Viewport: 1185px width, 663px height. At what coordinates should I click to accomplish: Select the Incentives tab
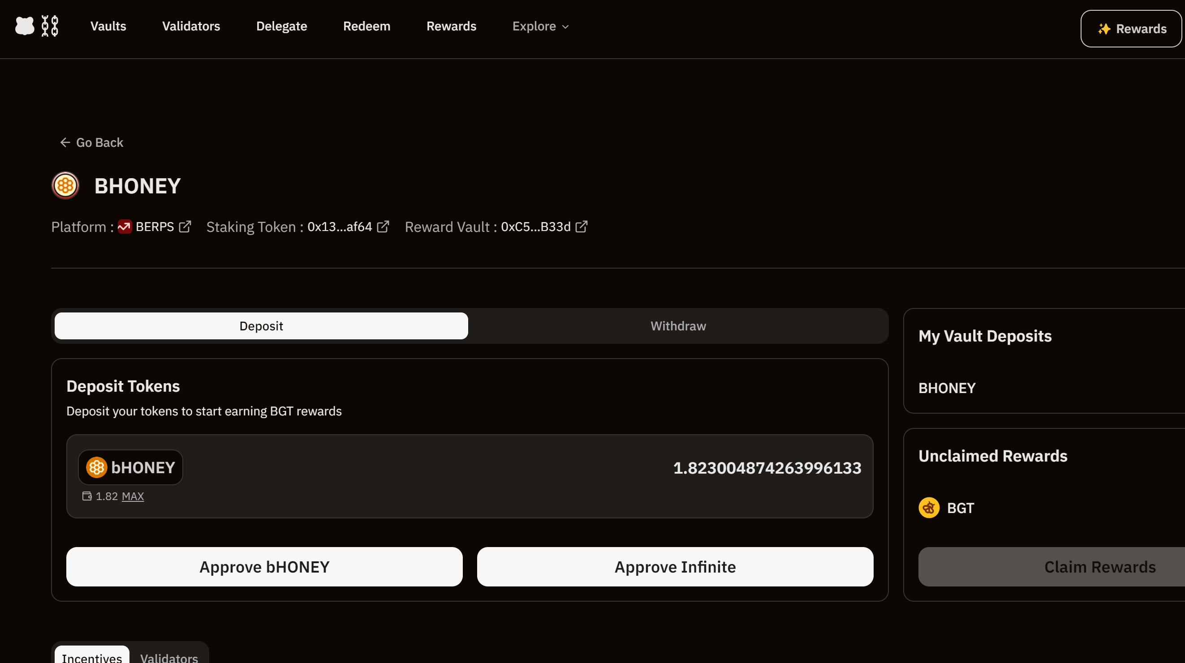click(92, 658)
